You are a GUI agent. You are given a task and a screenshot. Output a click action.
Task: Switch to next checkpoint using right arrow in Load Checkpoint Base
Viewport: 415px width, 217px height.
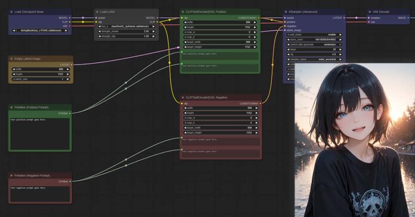pyautogui.click(x=66, y=31)
